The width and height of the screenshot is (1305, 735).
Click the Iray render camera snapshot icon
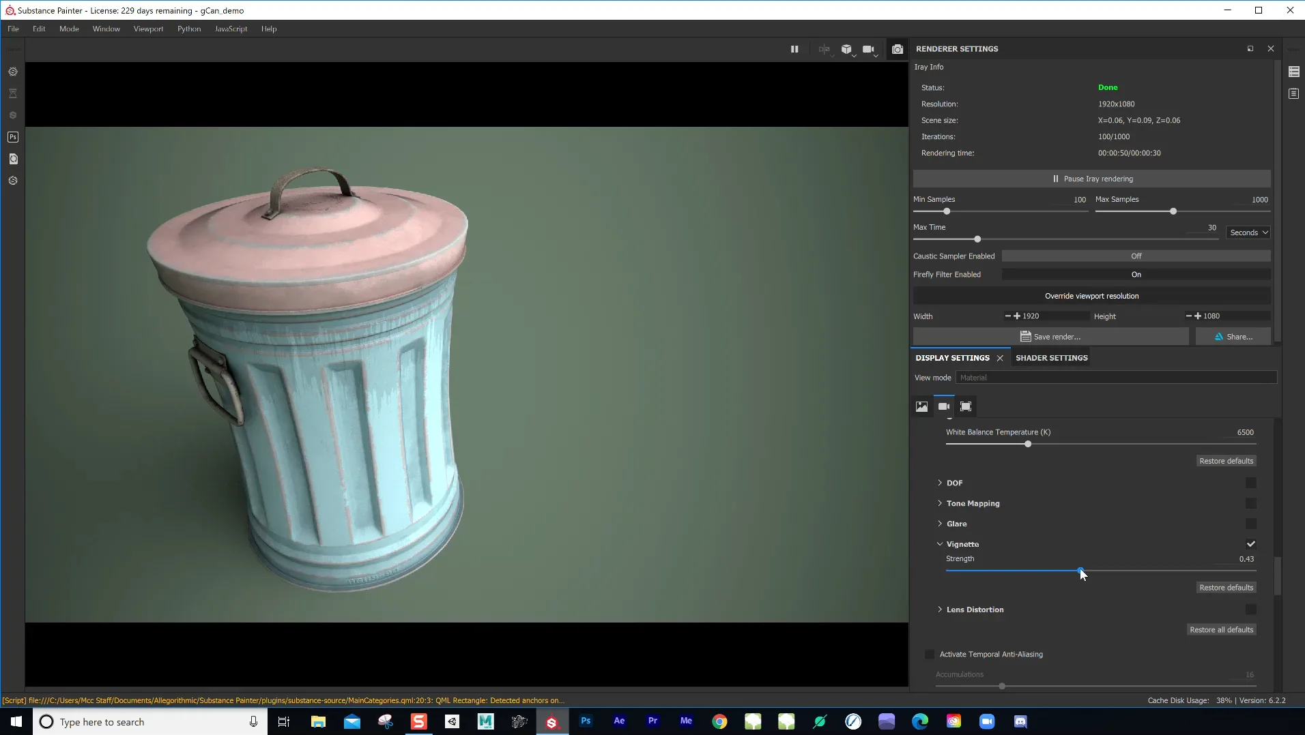898,49
